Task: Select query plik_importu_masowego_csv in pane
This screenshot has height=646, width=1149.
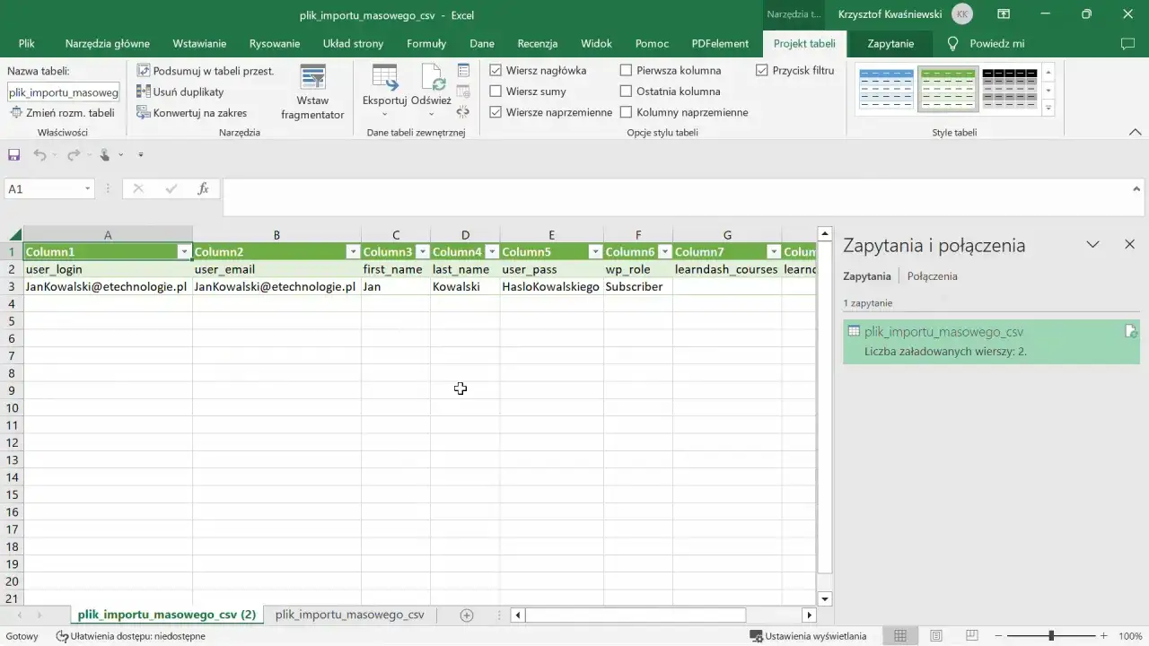Action: [991, 341]
